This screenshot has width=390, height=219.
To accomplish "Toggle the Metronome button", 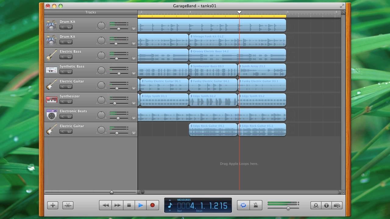I will 256,205.
